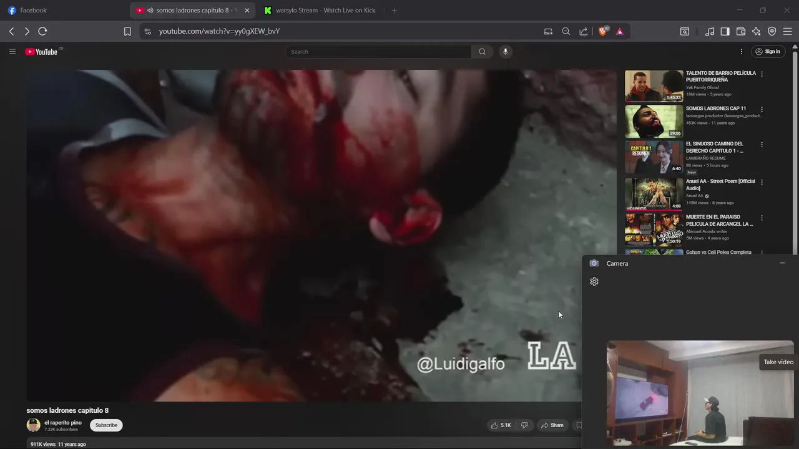This screenshot has height=449, width=799.
Task: Open the Brave Wallet icon
Action: (x=741, y=31)
